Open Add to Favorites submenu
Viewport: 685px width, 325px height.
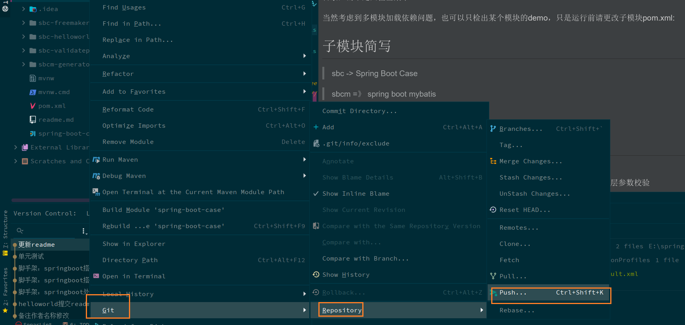tap(200, 92)
